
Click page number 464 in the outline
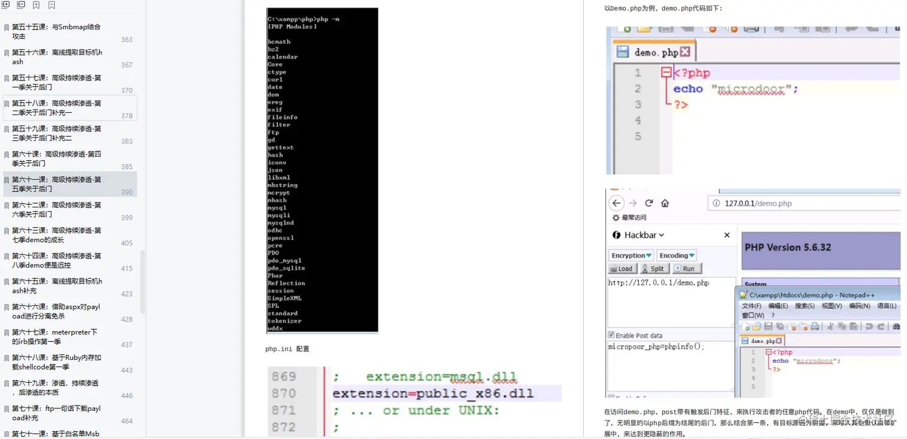pos(127,421)
